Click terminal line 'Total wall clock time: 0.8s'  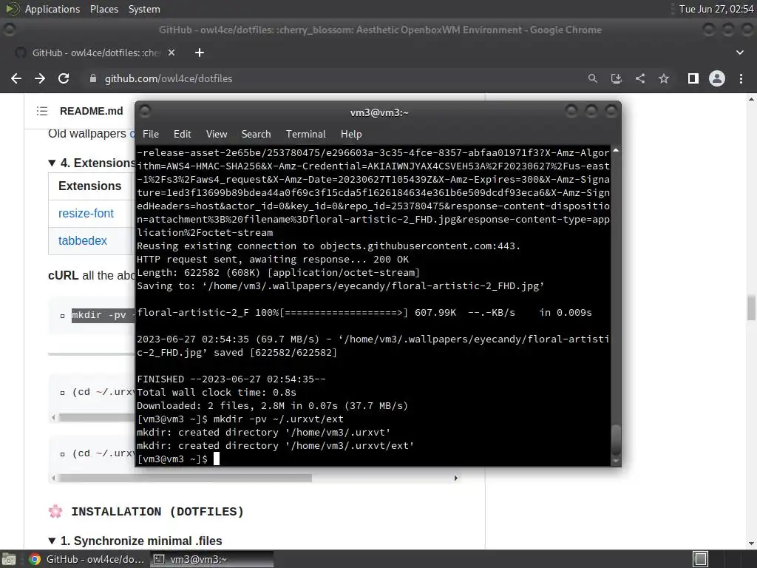[217, 393]
